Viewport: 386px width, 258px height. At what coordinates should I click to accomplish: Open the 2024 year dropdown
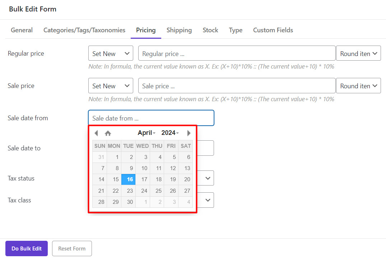[170, 133]
